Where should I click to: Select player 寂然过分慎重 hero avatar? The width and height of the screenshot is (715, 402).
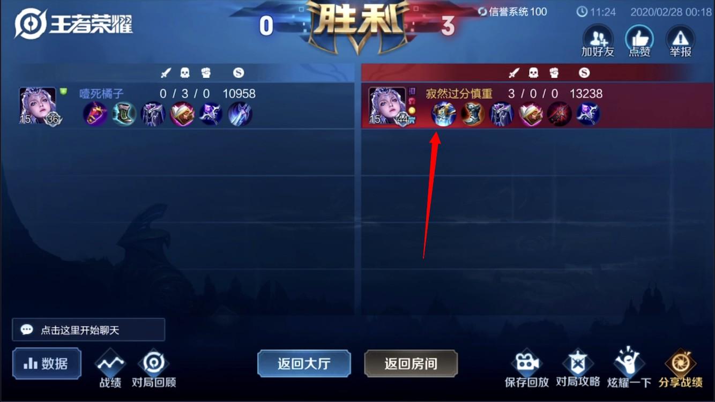click(x=388, y=106)
